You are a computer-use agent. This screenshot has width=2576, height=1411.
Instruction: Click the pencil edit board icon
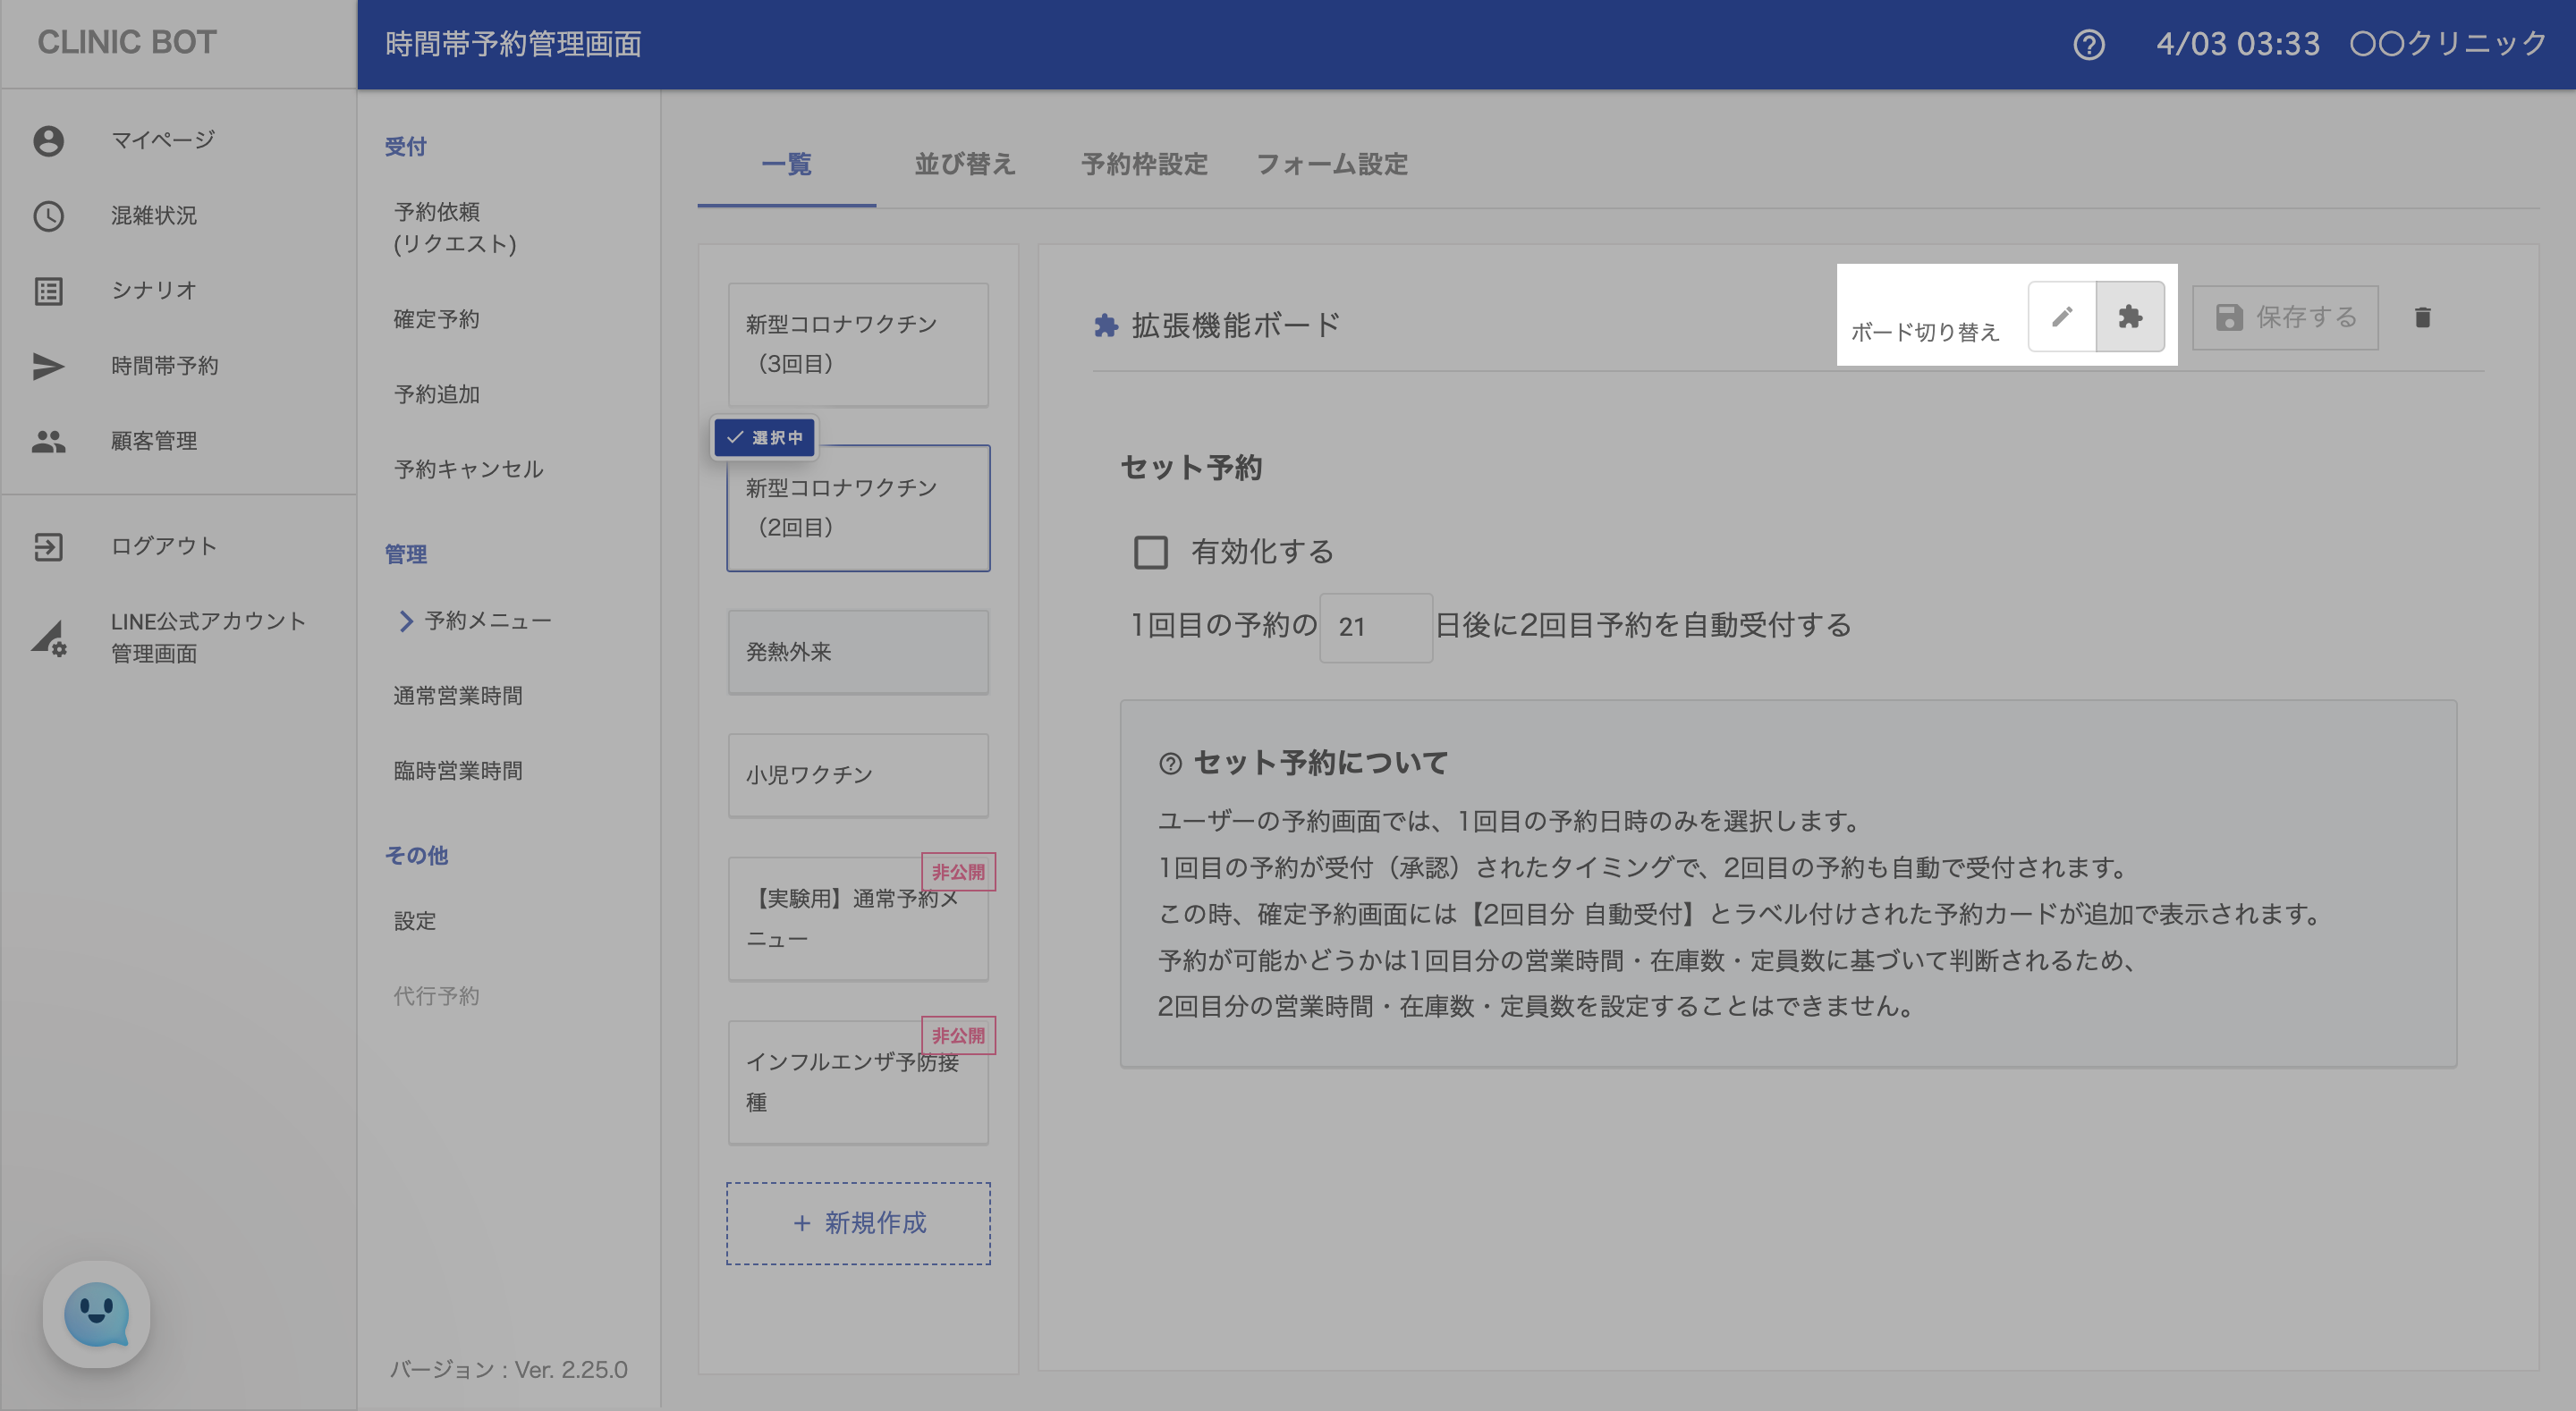click(x=2061, y=317)
